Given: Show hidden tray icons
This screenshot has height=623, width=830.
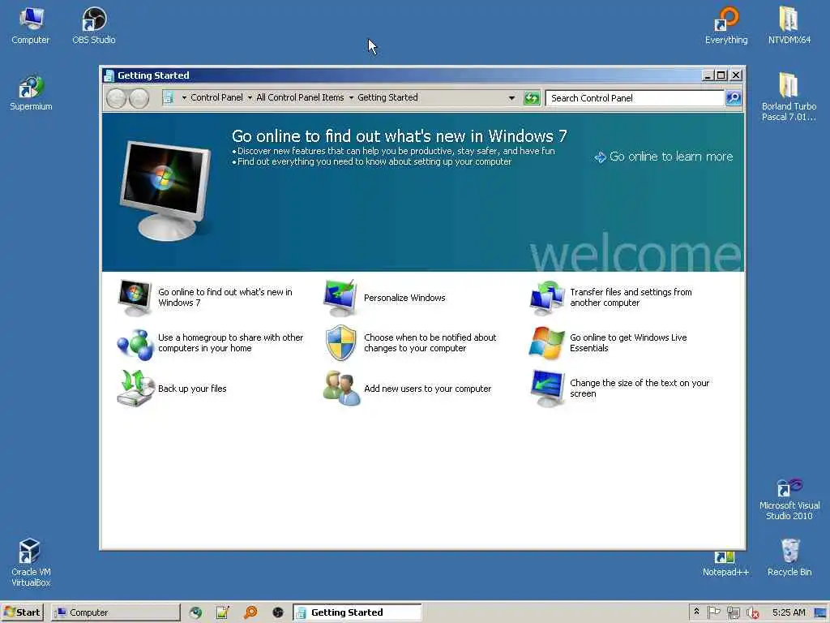Looking at the screenshot, I should coord(696,612).
